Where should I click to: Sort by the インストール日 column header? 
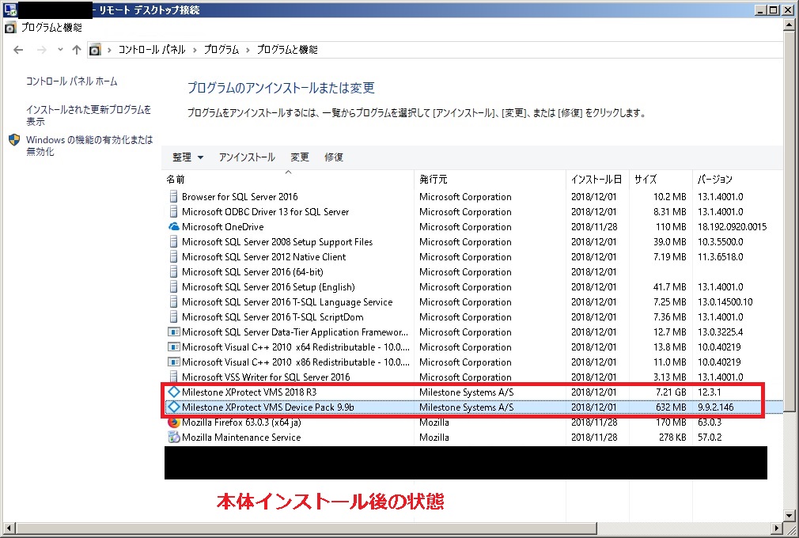tap(597, 180)
